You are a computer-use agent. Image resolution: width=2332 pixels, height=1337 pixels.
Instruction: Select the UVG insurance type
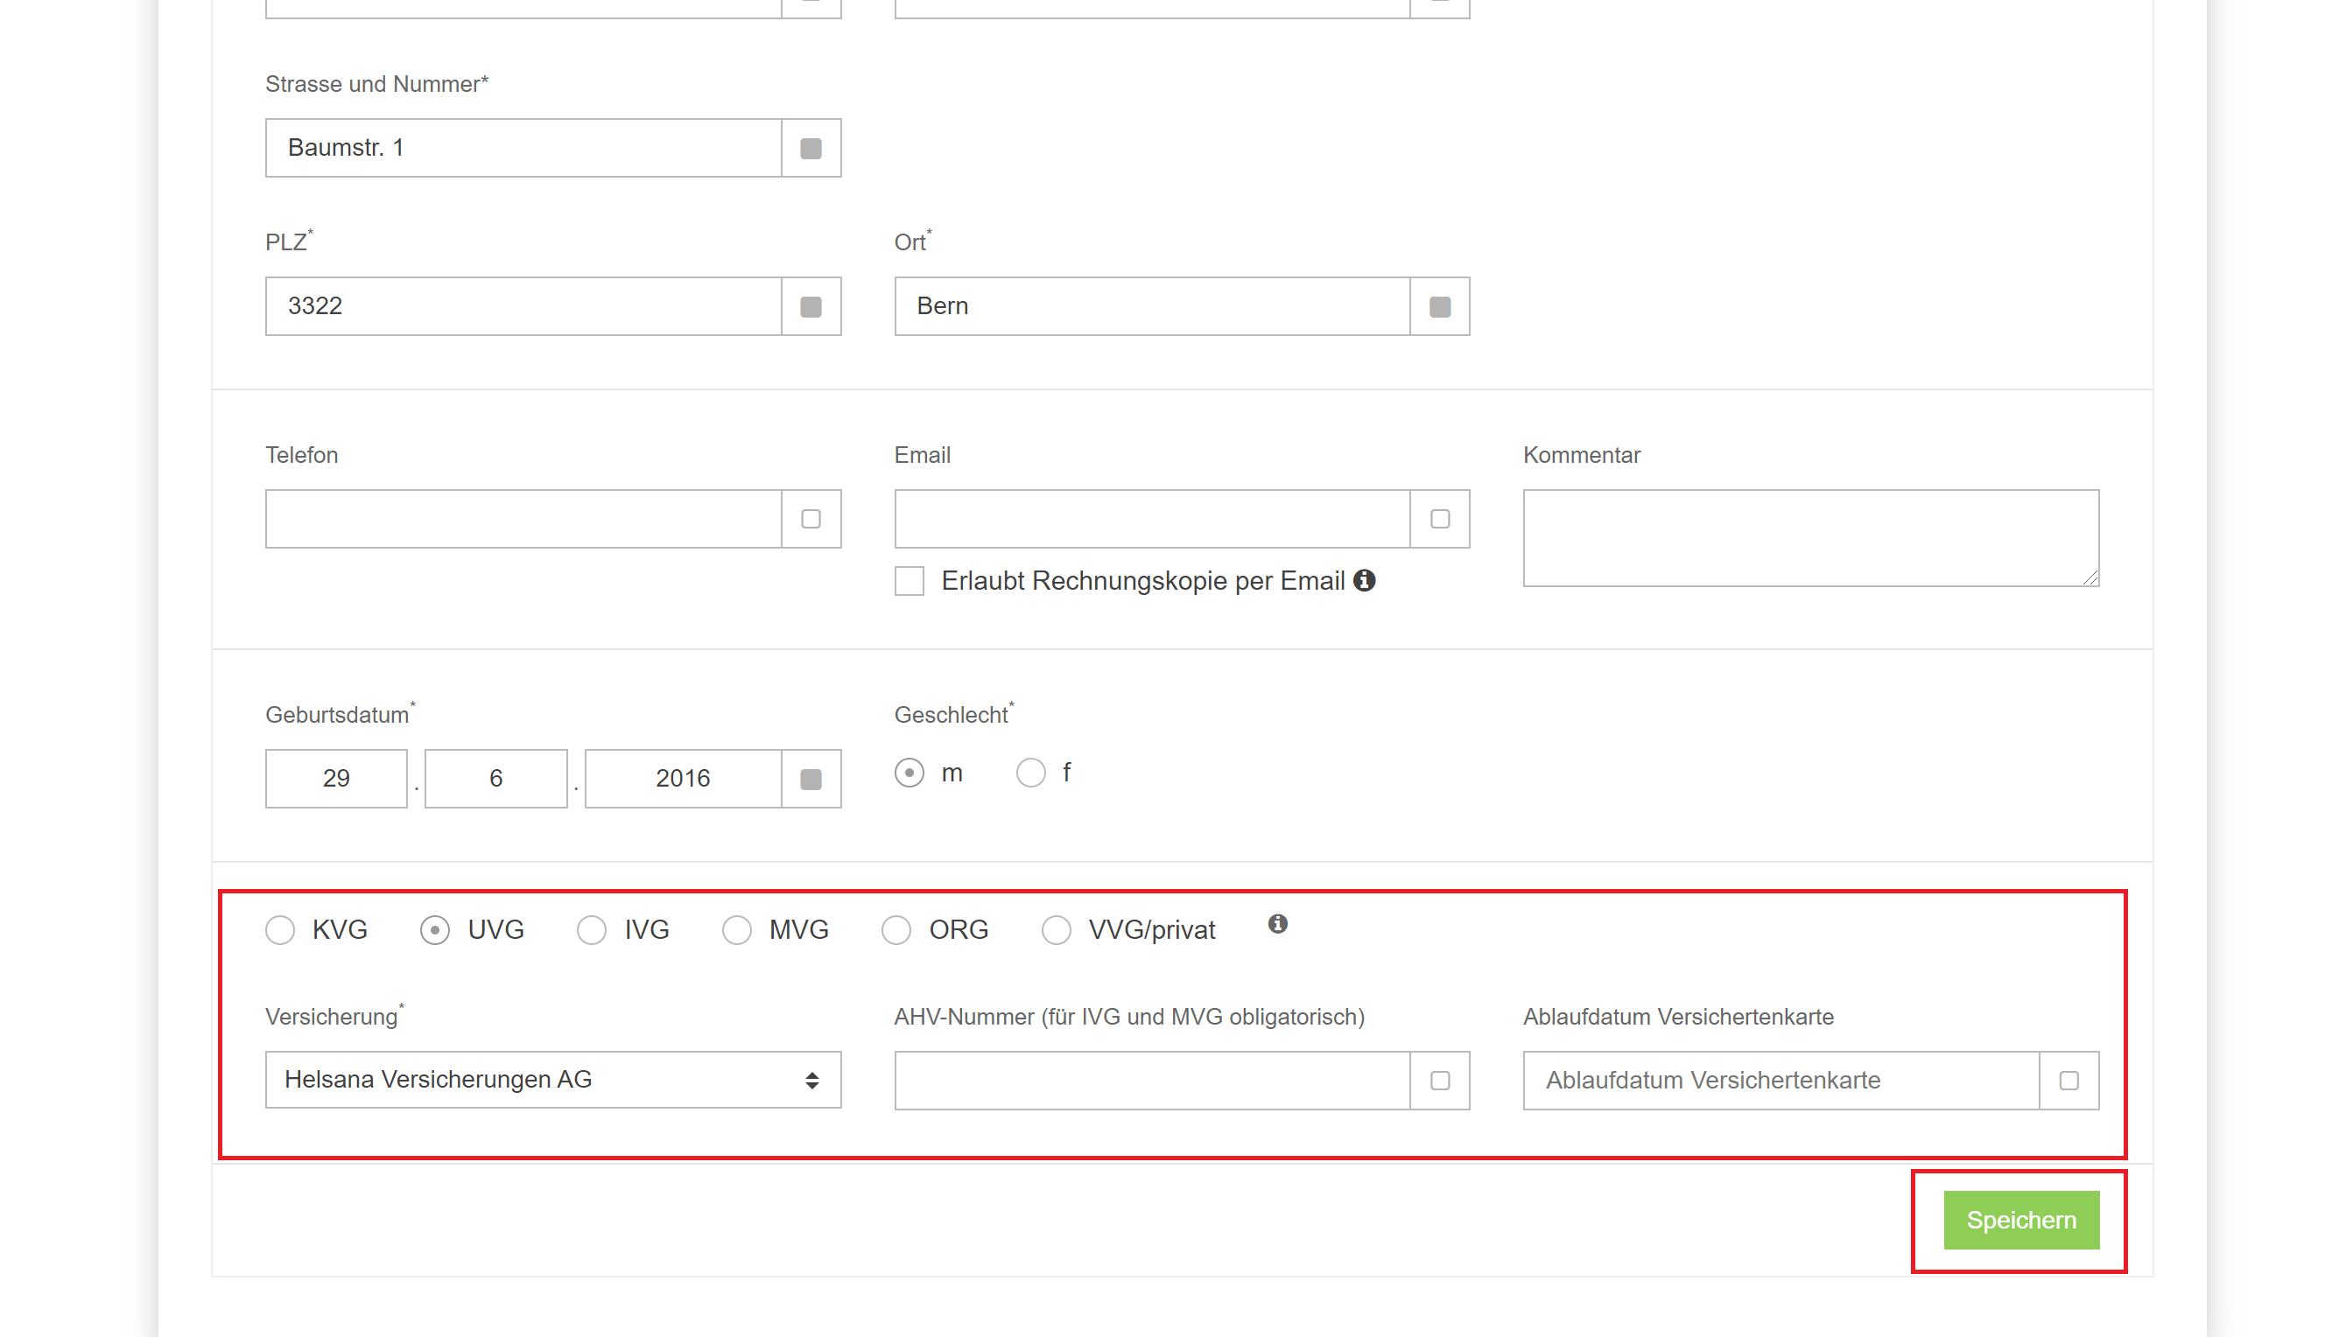point(435,929)
